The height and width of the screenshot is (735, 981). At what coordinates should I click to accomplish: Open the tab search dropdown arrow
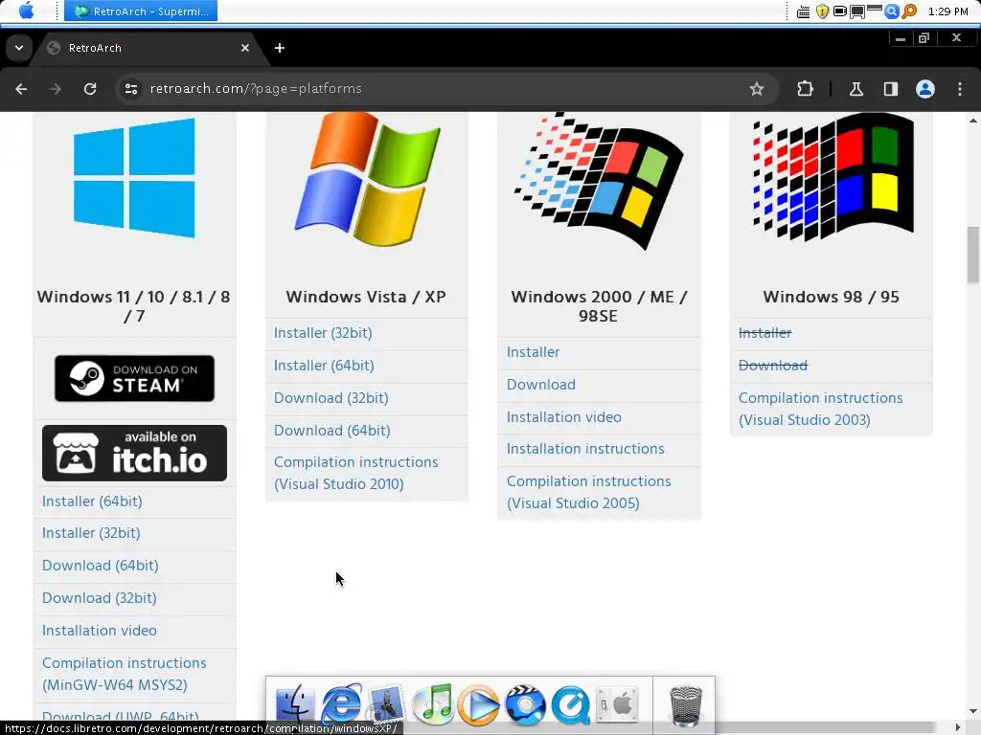tap(19, 48)
